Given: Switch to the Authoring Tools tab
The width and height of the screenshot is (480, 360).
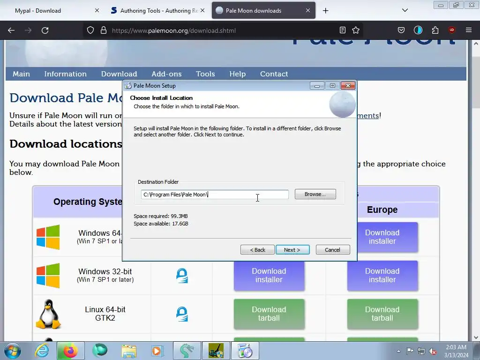Looking at the screenshot, I should 158,10.
